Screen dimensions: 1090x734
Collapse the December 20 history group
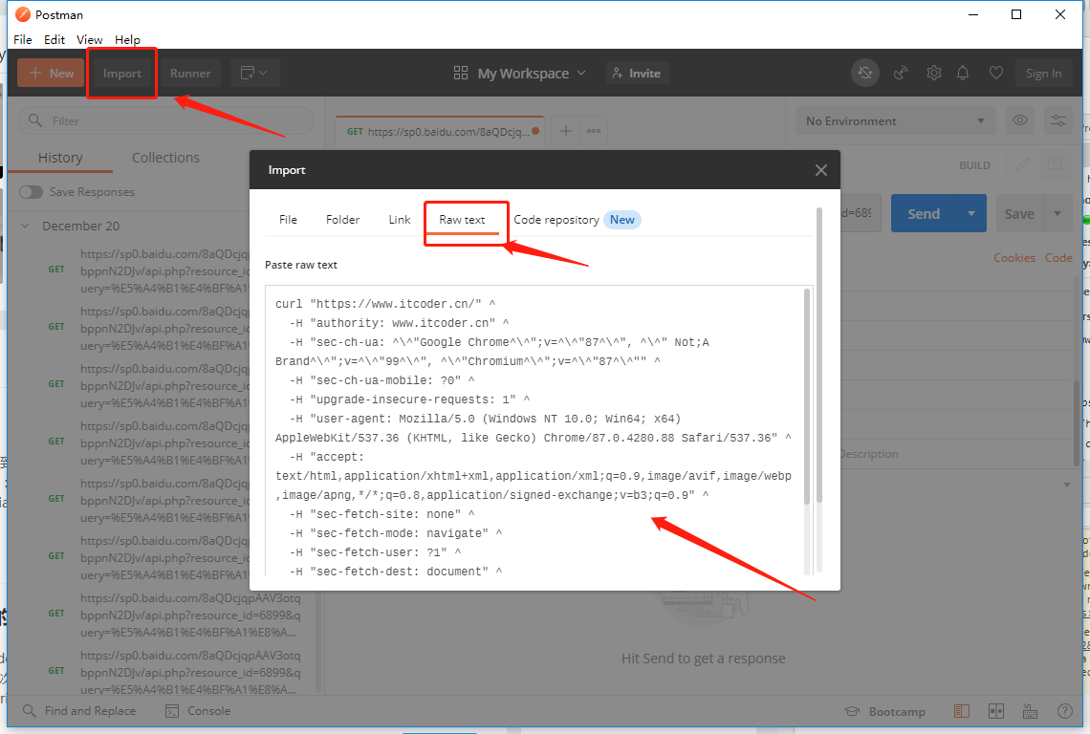click(26, 227)
